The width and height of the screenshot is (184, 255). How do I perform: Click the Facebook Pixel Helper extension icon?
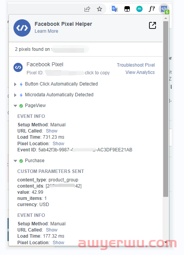[x=164, y=9]
